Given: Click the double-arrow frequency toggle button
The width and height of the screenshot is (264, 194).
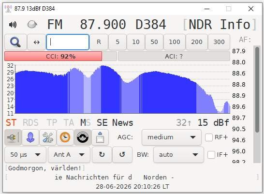Looking at the screenshot, I should [37, 42].
